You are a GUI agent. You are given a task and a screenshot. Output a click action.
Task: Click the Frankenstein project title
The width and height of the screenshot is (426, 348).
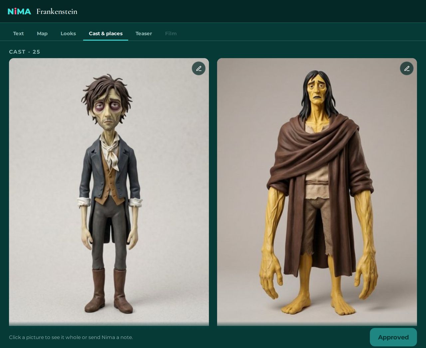[x=57, y=12]
